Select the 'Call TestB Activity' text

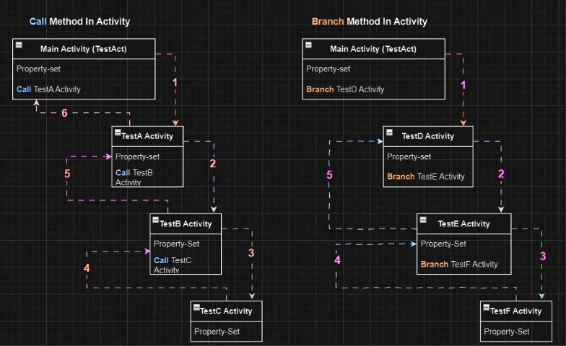(x=134, y=177)
